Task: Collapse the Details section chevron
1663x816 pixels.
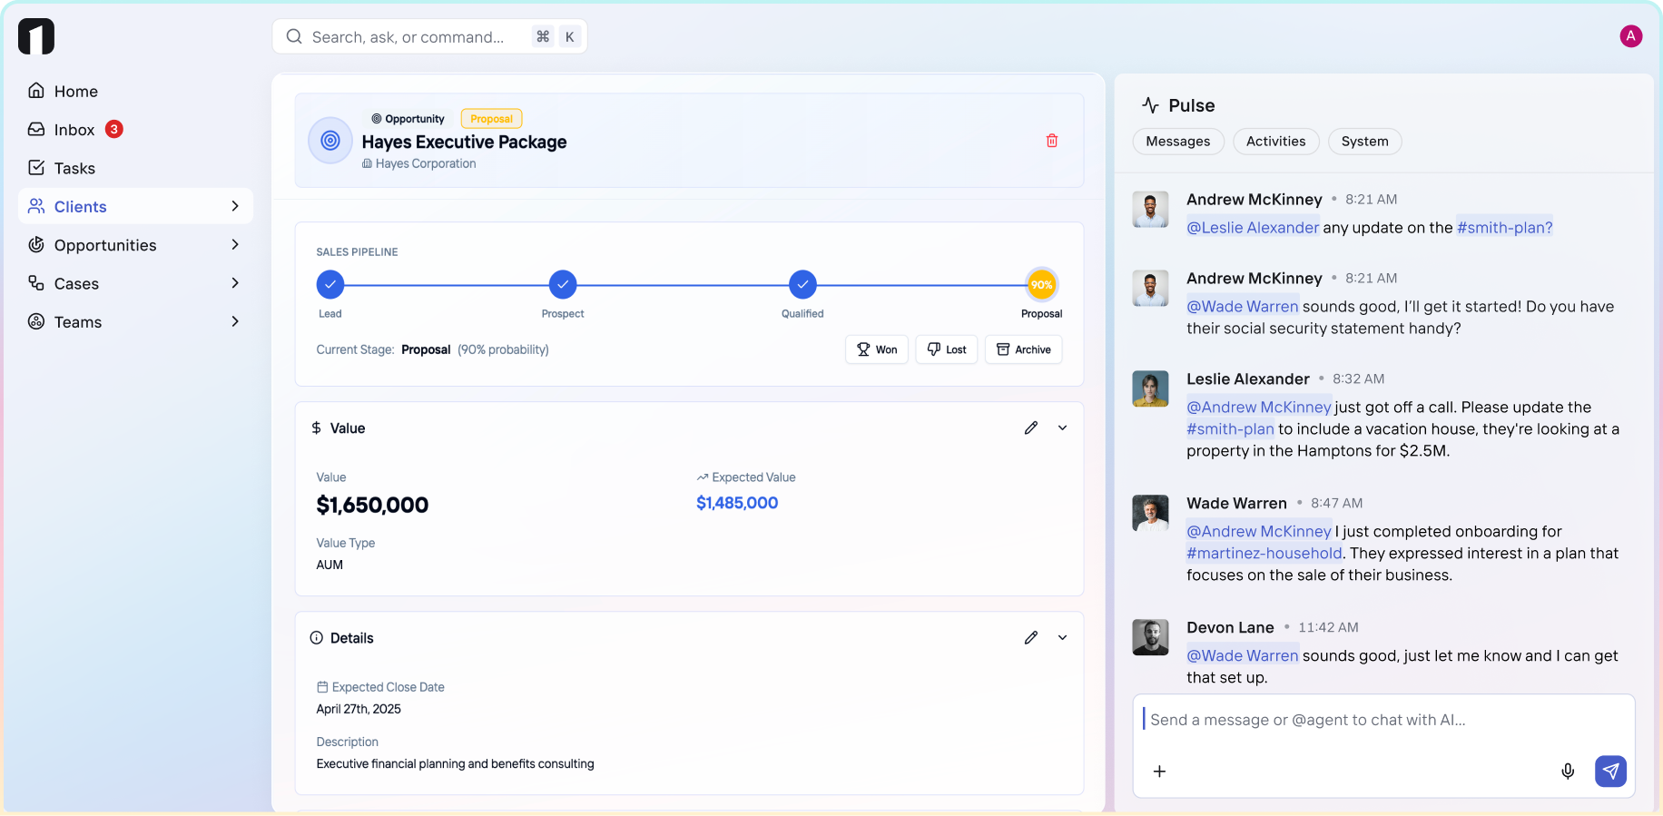Action: pyautogui.click(x=1062, y=637)
